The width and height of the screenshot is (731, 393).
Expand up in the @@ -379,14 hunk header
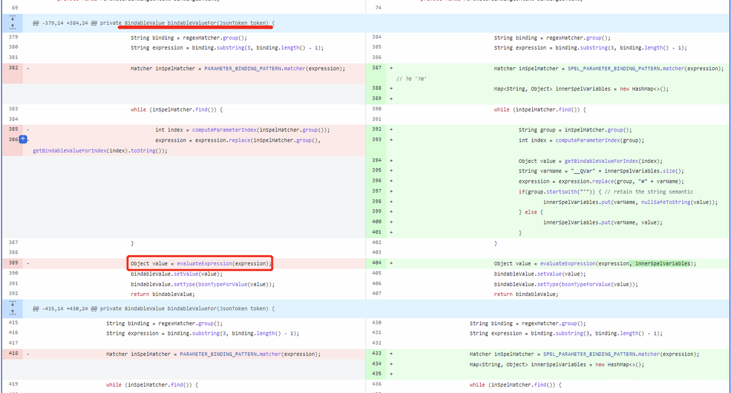click(13, 27)
